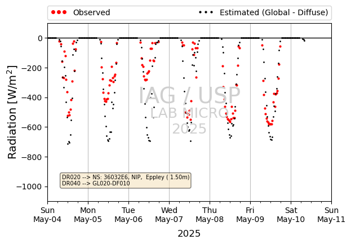
Task: Click the black Estimated legend marker dots
Action: pos(206,12)
